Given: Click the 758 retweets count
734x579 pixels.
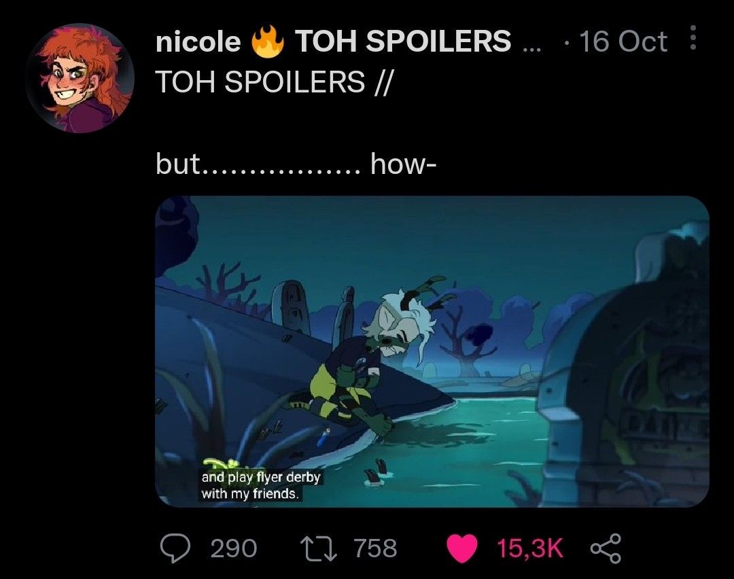Looking at the screenshot, I should pos(375,548).
